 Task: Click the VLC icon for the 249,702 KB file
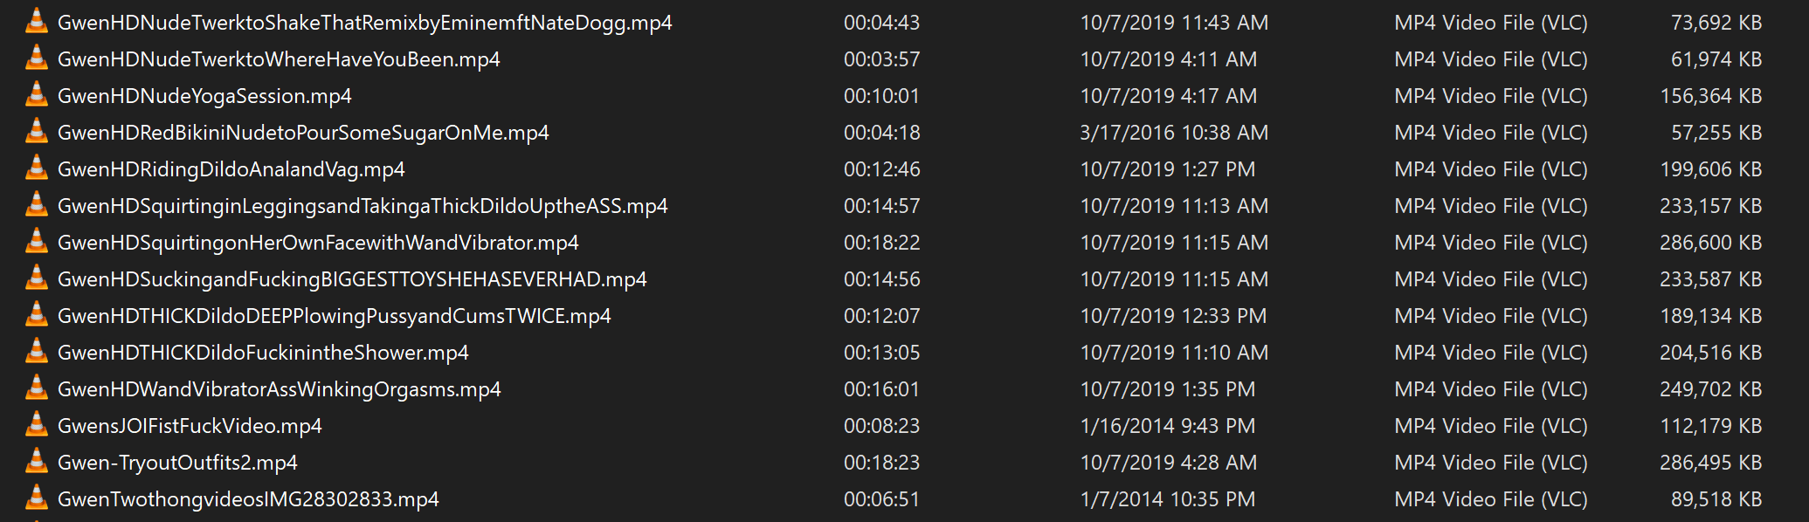click(x=37, y=387)
